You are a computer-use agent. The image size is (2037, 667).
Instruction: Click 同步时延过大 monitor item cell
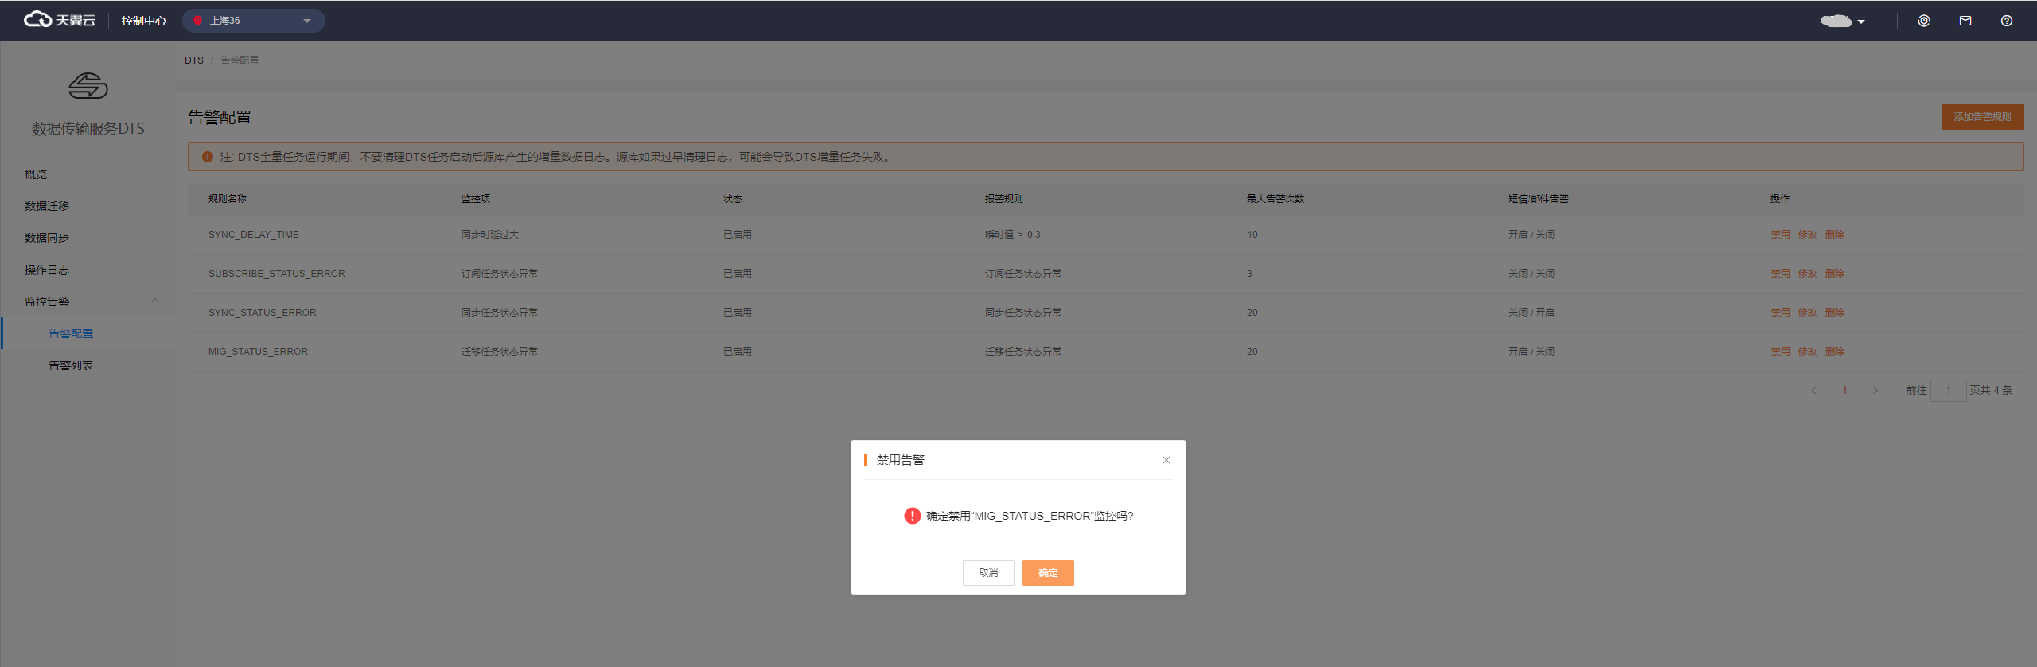click(490, 235)
